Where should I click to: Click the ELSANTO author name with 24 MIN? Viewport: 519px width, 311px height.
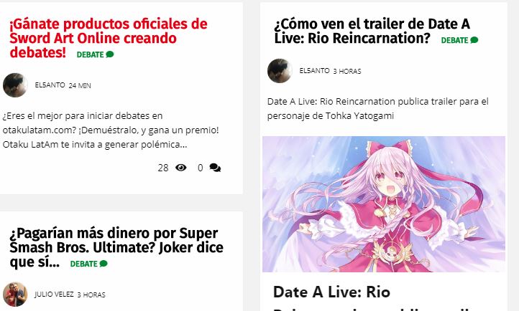tap(50, 85)
